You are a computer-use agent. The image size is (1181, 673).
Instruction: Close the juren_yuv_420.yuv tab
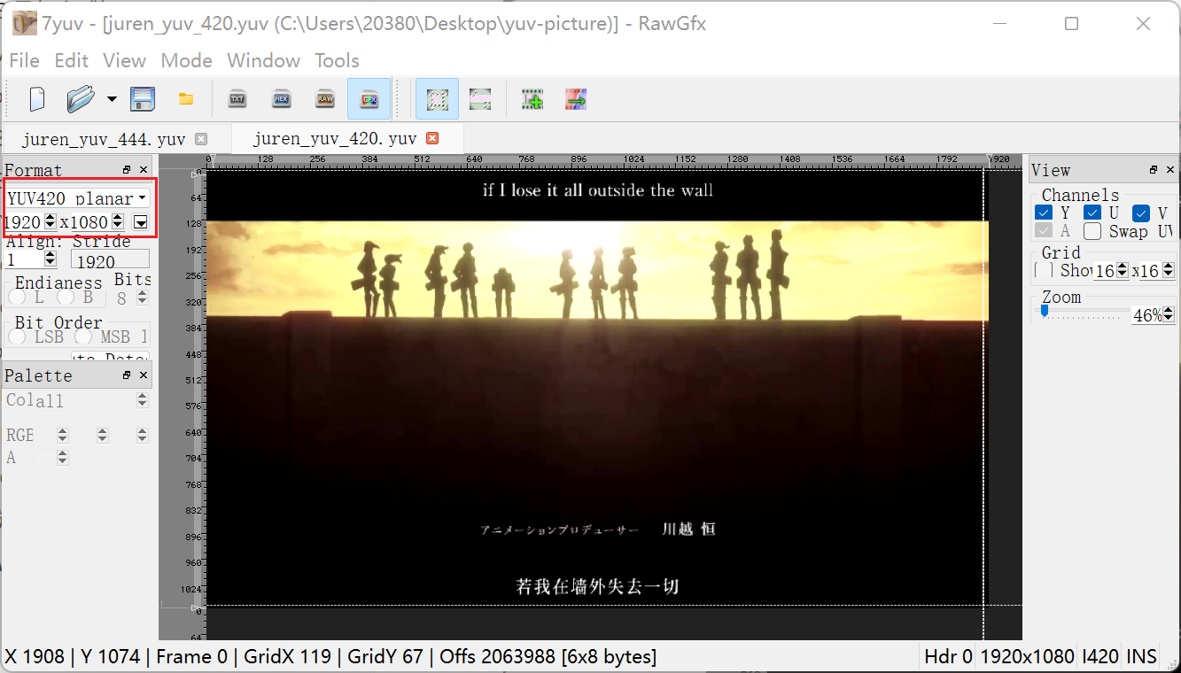coord(431,138)
